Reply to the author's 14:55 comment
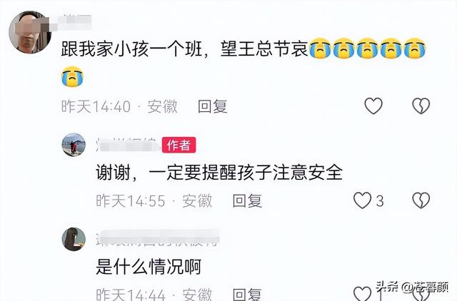The image size is (457, 301). coord(247,201)
